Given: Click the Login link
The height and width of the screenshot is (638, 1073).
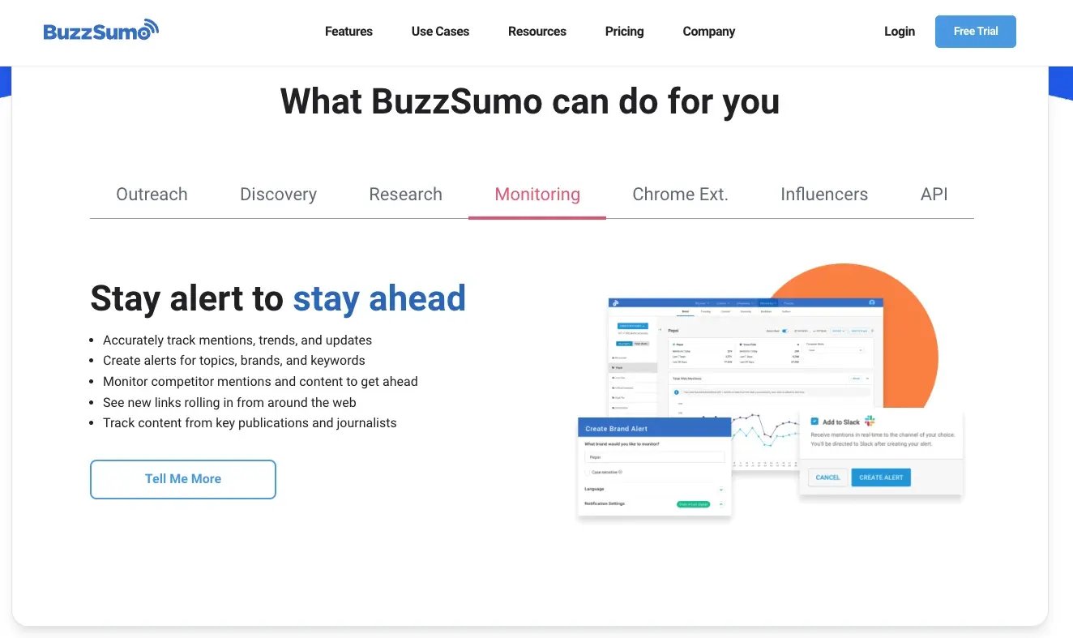Looking at the screenshot, I should (x=900, y=32).
